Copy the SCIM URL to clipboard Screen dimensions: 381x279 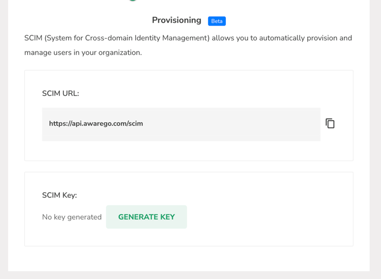point(330,123)
